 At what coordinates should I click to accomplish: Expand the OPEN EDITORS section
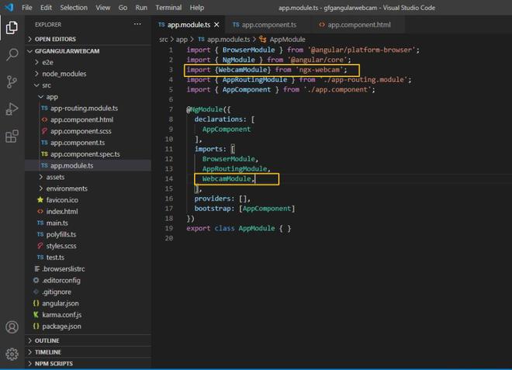click(x=57, y=38)
